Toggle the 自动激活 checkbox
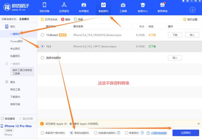 coord(3,119)
